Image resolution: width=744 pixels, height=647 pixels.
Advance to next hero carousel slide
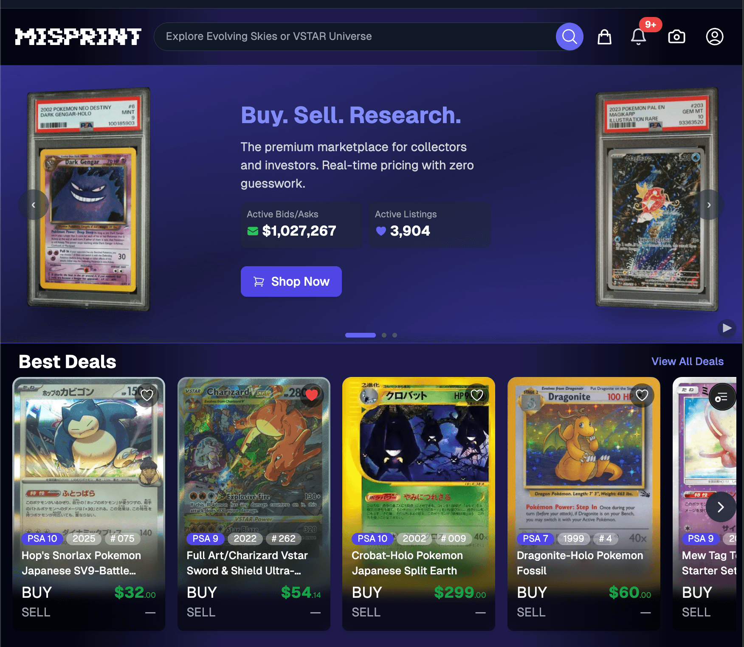pyautogui.click(x=709, y=205)
